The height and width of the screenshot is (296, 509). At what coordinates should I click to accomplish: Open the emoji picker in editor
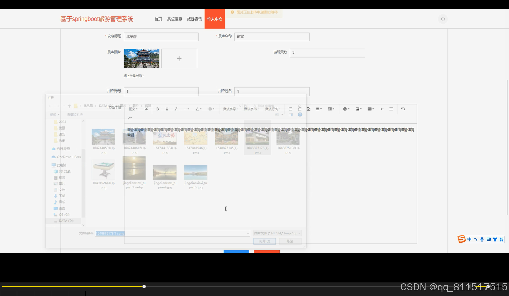click(x=346, y=109)
